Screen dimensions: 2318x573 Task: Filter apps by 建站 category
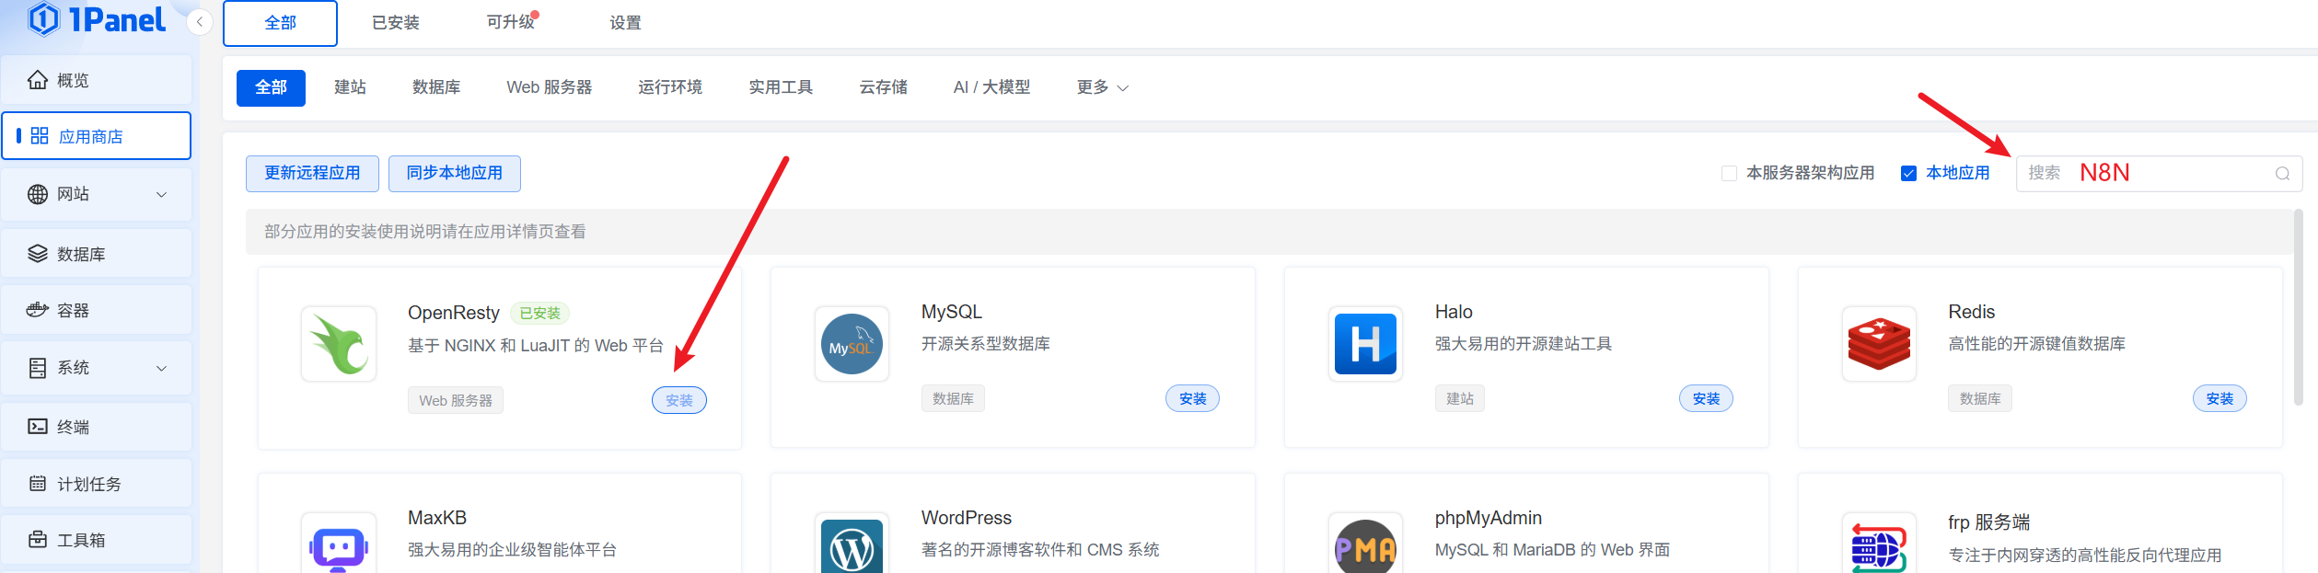(x=350, y=87)
